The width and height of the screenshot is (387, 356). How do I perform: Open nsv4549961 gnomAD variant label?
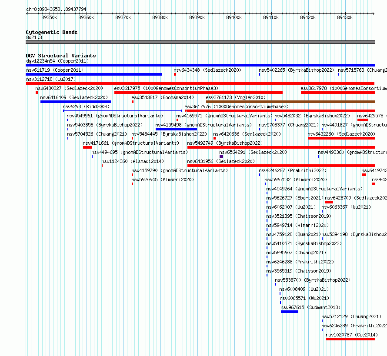[x=115, y=116]
